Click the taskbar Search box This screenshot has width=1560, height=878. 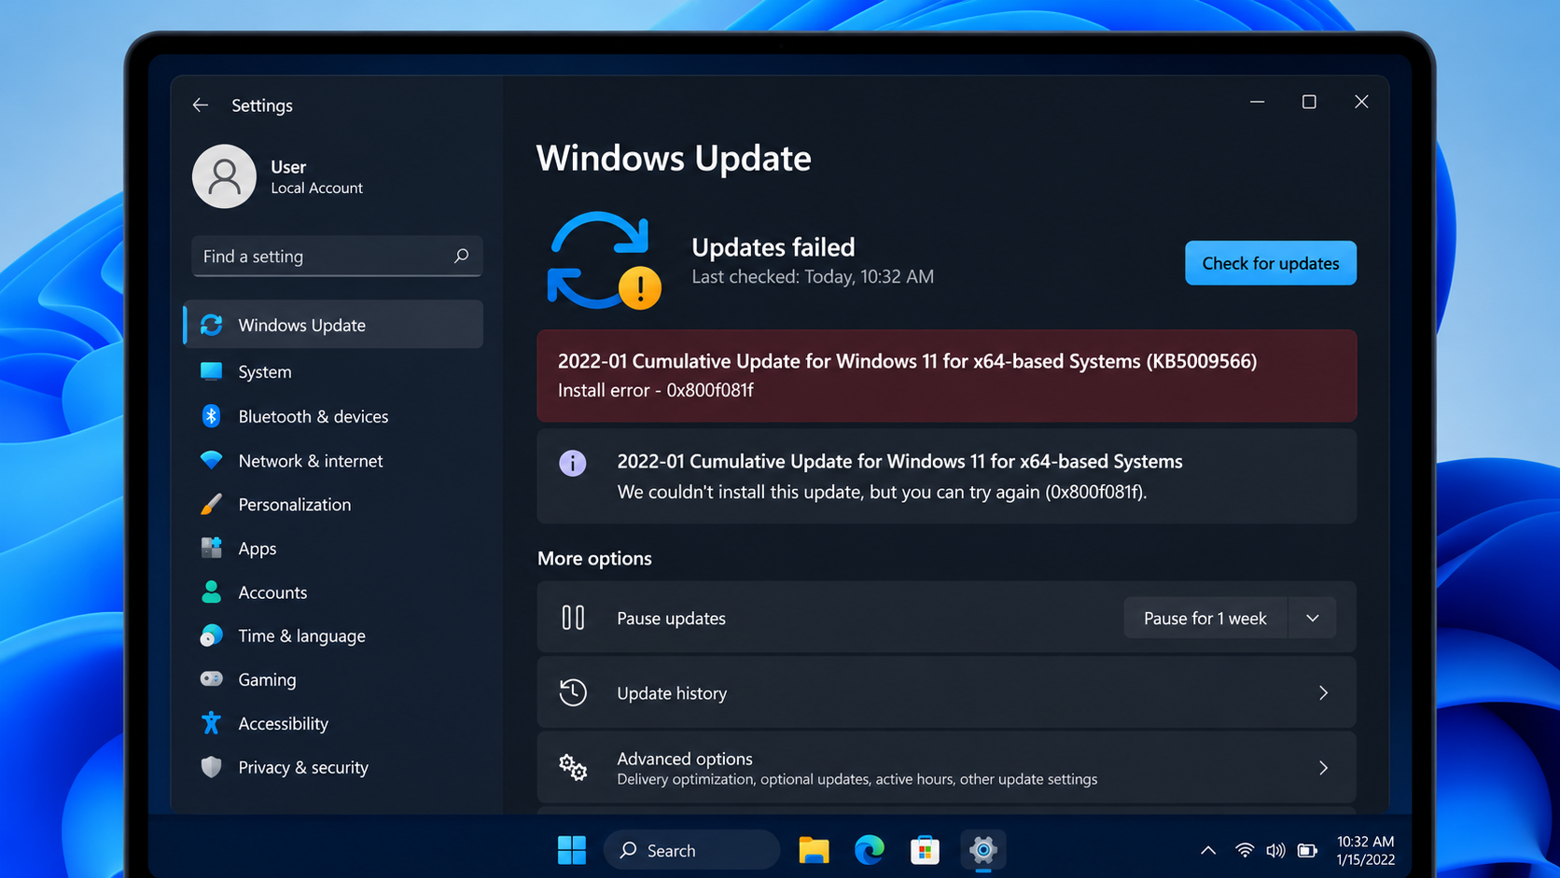tap(691, 850)
